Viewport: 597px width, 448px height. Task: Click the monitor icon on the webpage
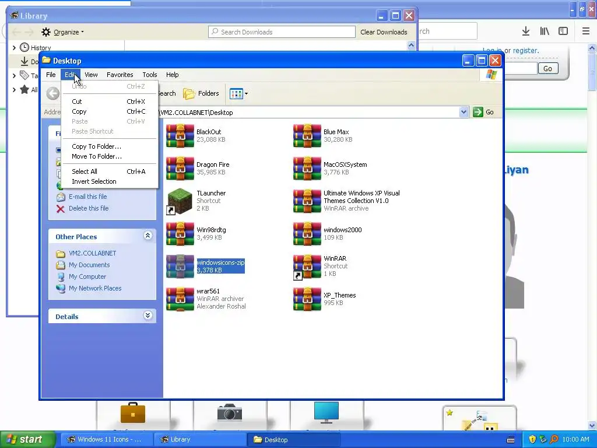coord(326,412)
